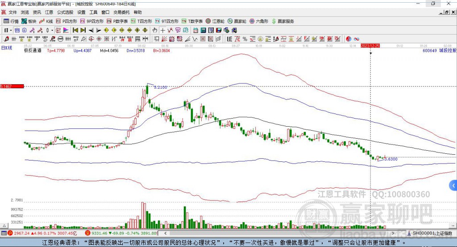This screenshot has width=457, height=247.
Task: Click the 行情 market quotes toolbar button
Action: tap(11, 21)
